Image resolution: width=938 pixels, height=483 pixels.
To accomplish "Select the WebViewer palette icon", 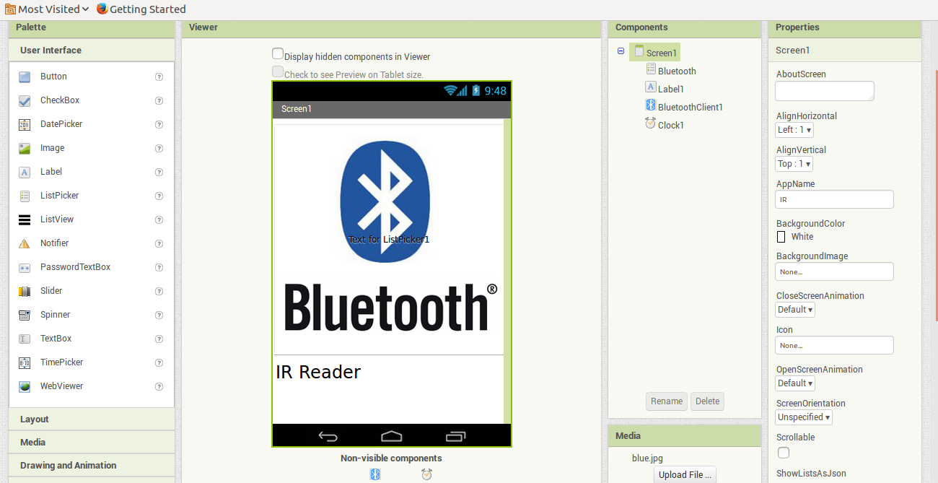I will [x=25, y=386].
